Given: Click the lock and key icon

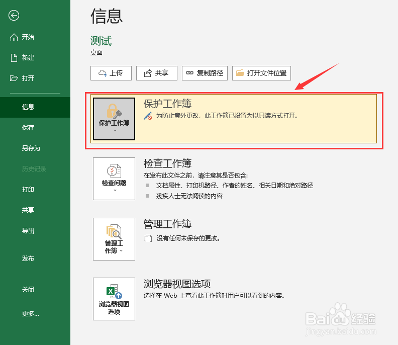Looking at the screenshot, I should tap(114, 111).
